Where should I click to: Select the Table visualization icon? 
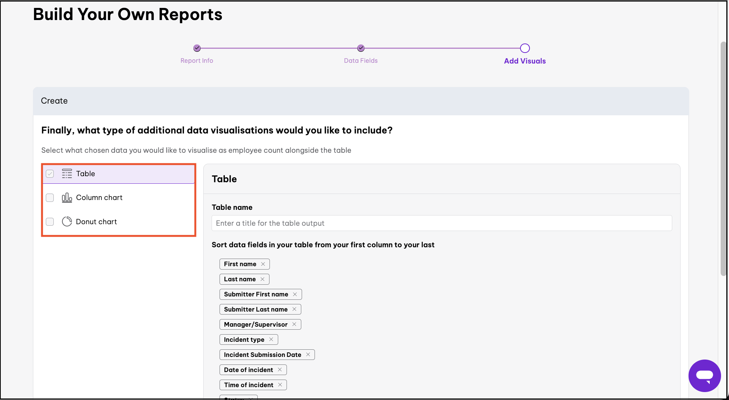click(x=67, y=174)
